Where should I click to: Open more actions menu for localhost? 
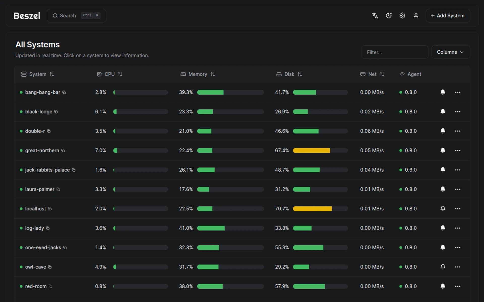point(458,209)
